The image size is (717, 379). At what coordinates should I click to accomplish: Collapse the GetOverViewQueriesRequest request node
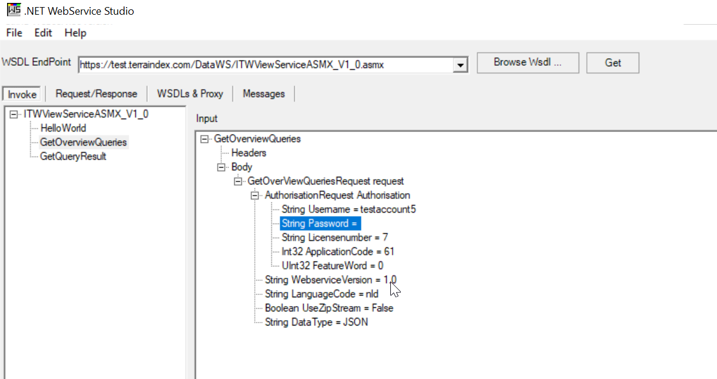coord(238,181)
